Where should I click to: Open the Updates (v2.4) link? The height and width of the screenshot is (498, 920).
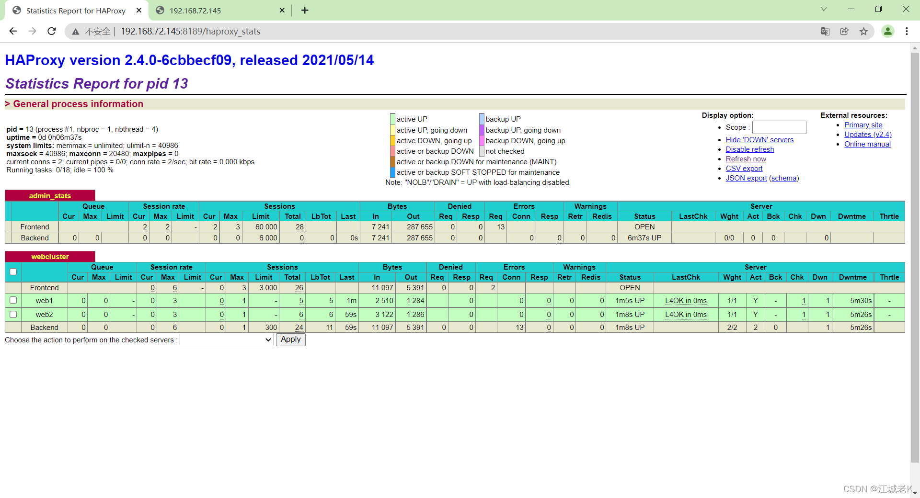[x=868, y=135]
